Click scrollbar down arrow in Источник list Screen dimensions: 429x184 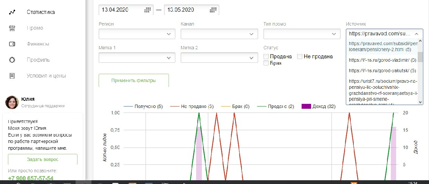421,102
